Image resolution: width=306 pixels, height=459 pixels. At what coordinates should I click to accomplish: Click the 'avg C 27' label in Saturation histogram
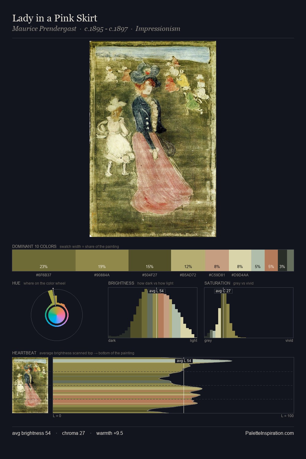pyautogui.click(x=223, y=291)
